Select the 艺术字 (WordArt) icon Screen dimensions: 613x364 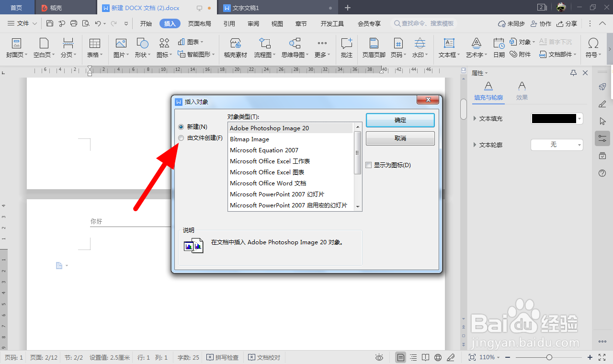[475, 48]
